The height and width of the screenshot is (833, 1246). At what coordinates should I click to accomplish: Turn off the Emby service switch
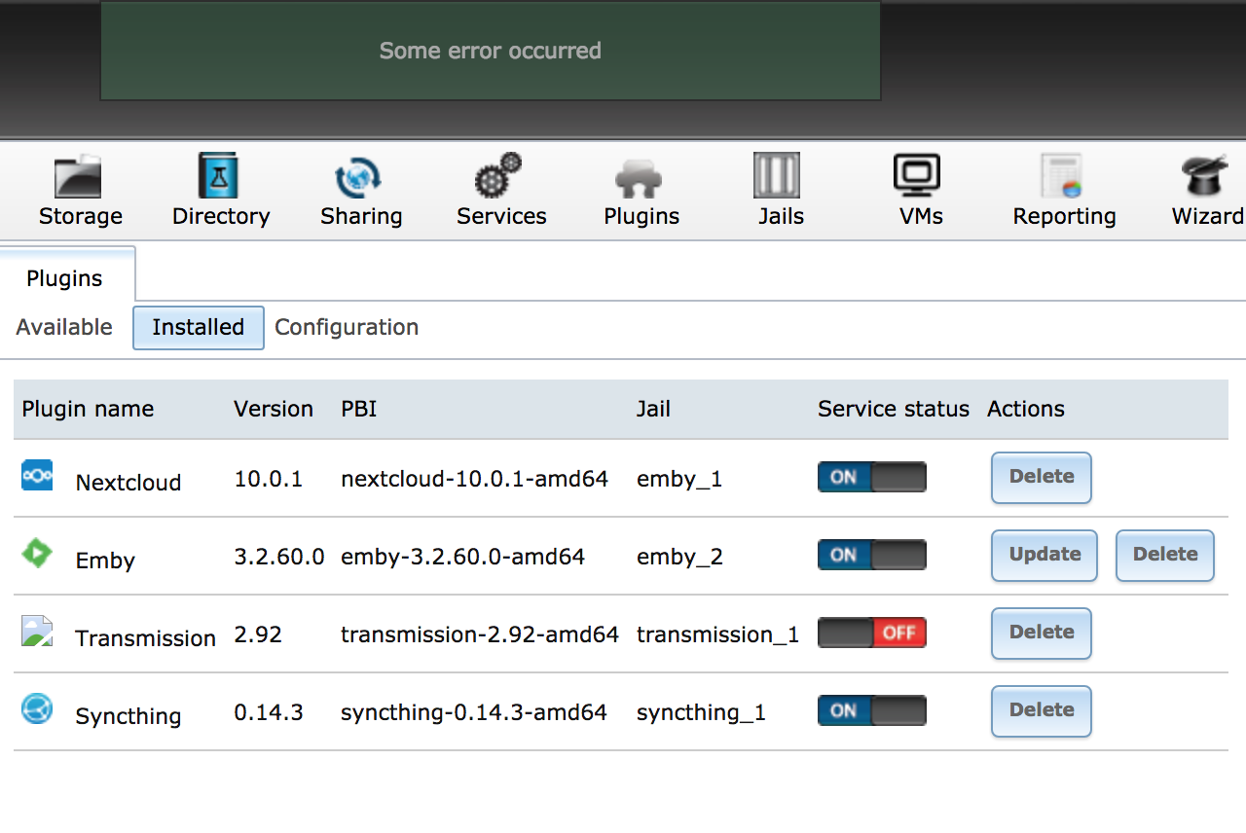[872, 555]
